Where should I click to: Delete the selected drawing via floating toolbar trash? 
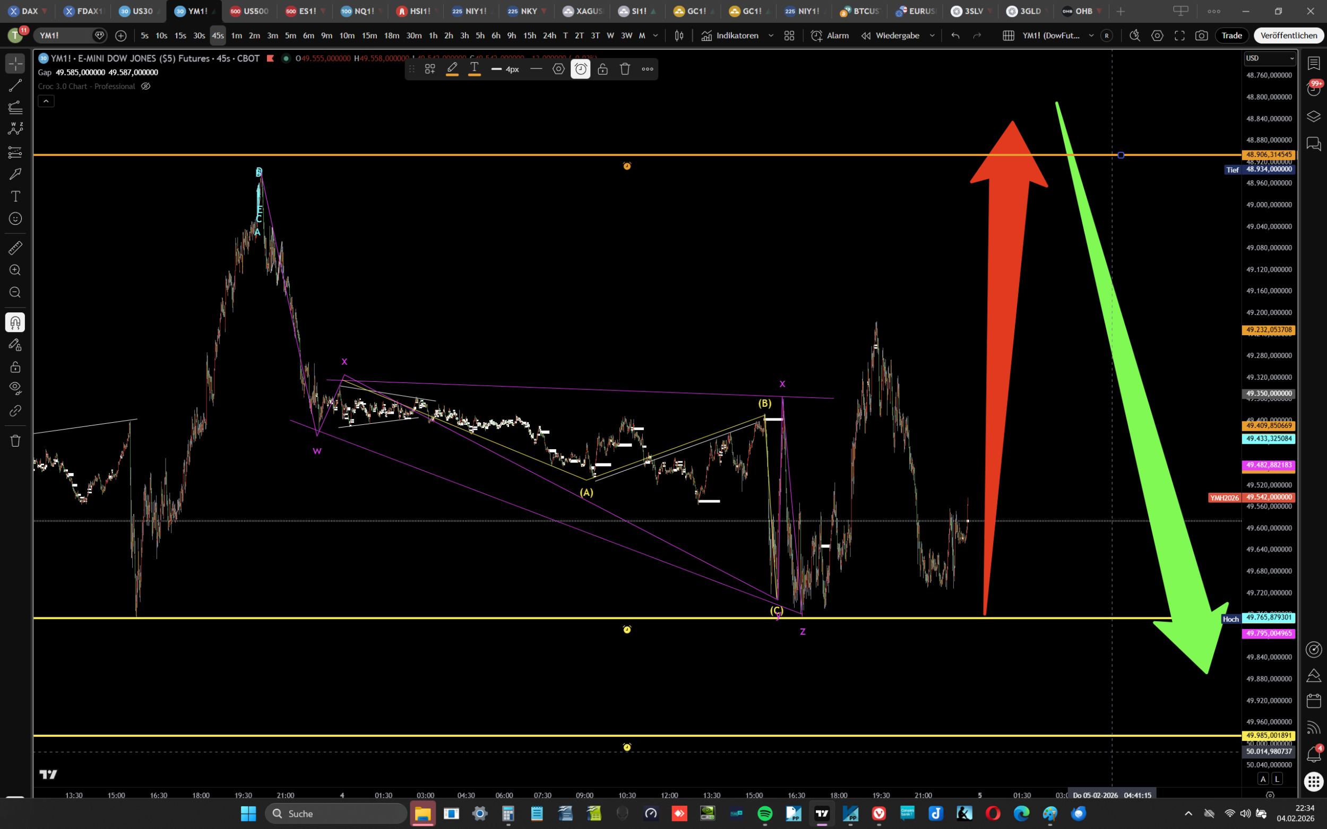point(625,69)
